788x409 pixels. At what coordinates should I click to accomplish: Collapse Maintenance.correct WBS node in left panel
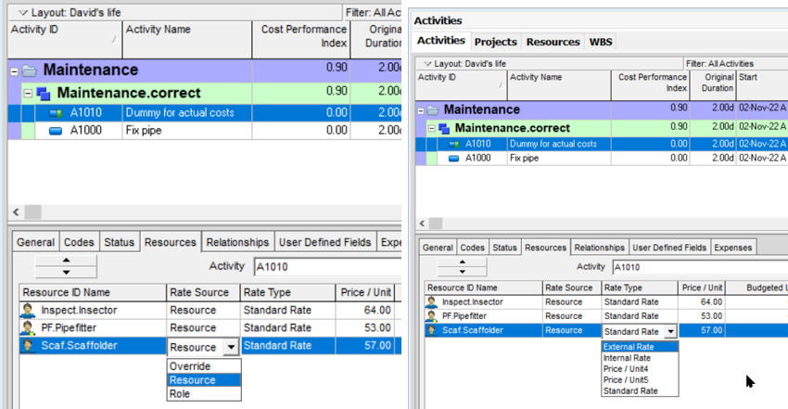point(29,94)
